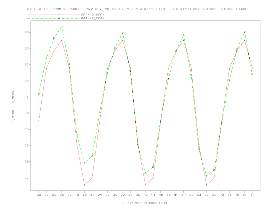Click x-axis hour label 00
This screenshot has height=212, width=275.
point(39,195)
